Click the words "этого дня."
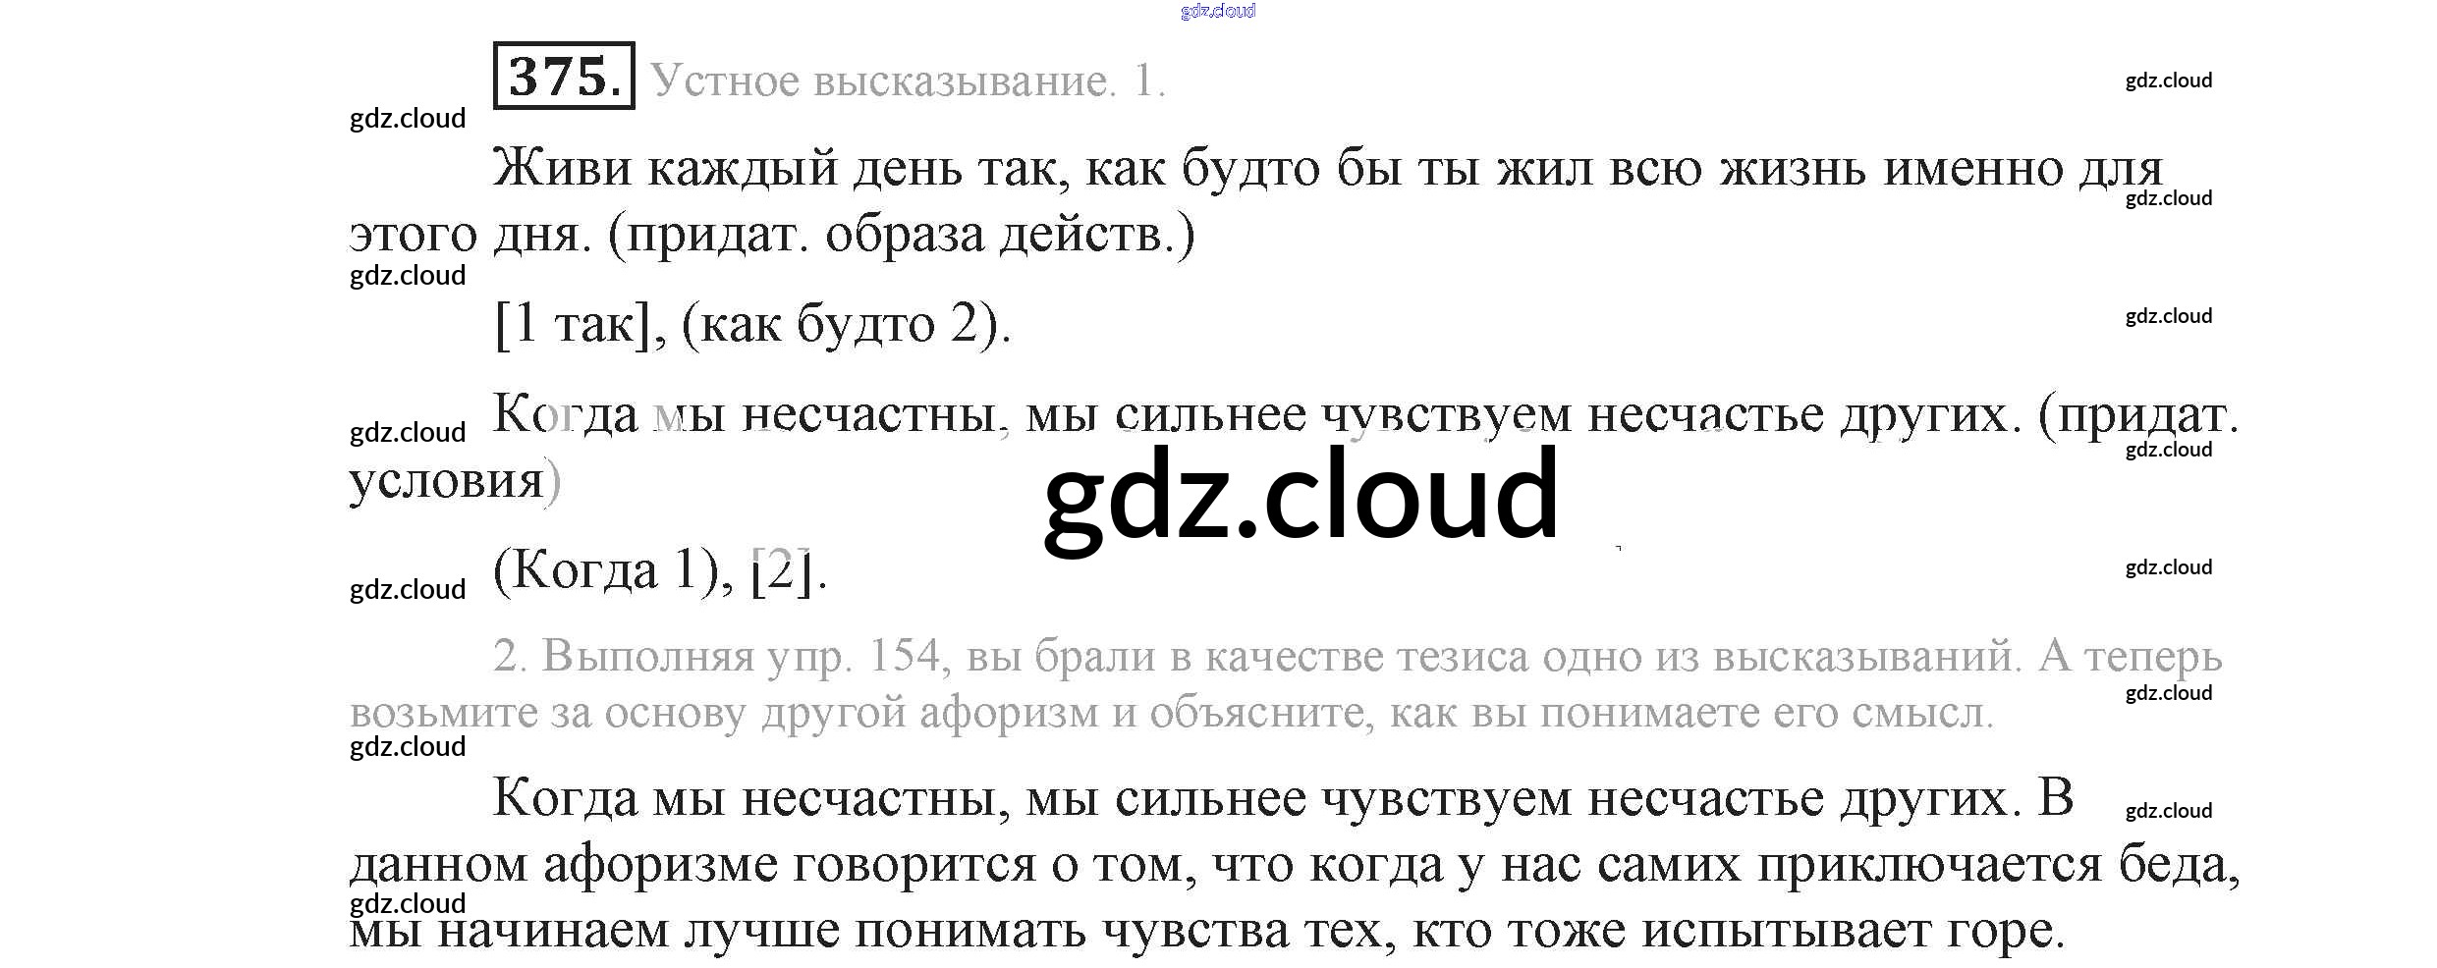The height and width of the screenshot is (968, 2437). tap(471, 235)
